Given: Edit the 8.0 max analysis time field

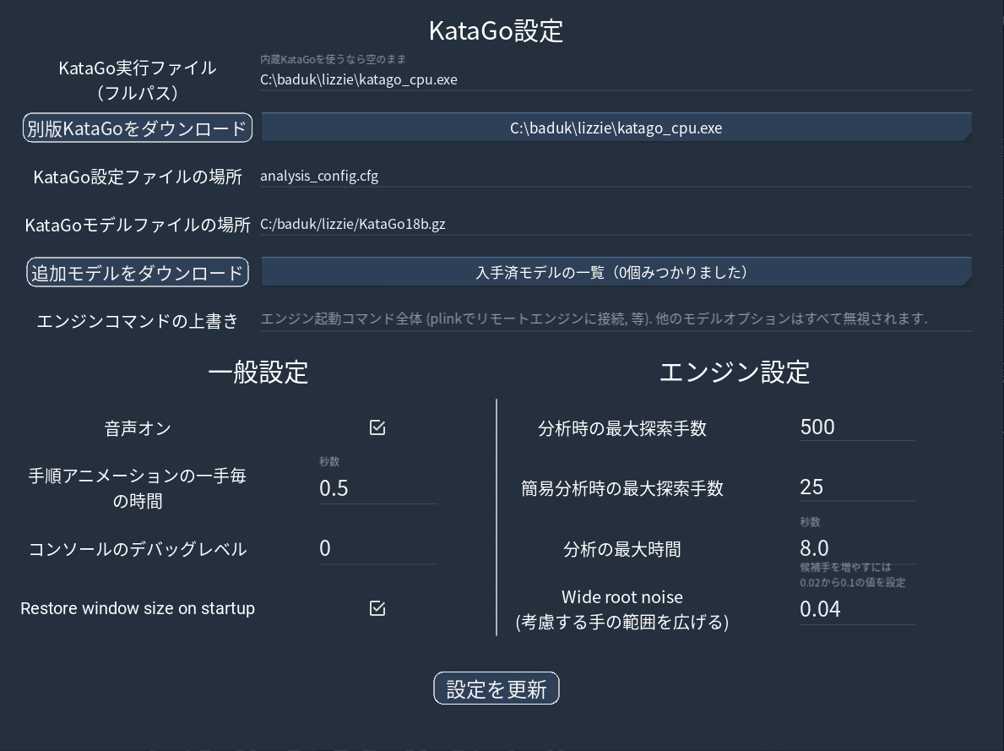Looking at the screenshot, I should (x=856, y=548).
